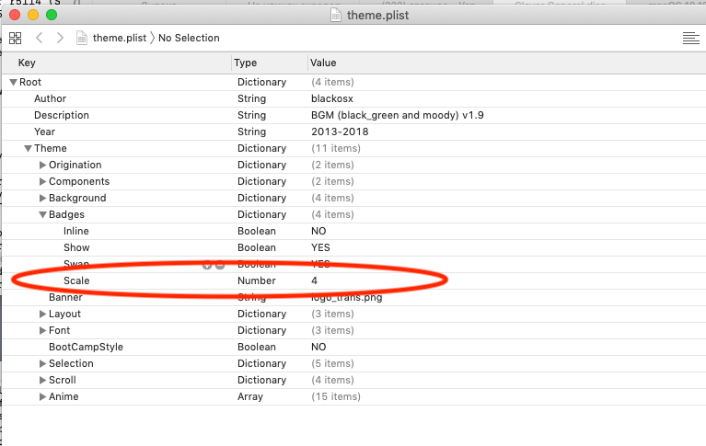Expand the Origination dictionary
Image resolution: width=706 pixels, height=446 pixels.
coord(42,166)
